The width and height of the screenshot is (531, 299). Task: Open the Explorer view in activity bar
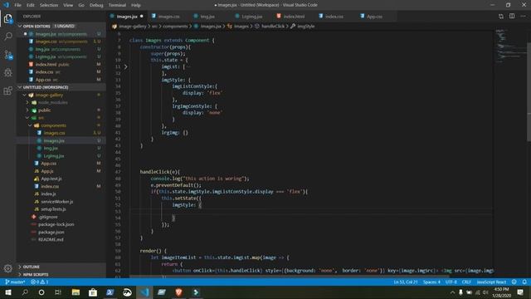[8, 18]
